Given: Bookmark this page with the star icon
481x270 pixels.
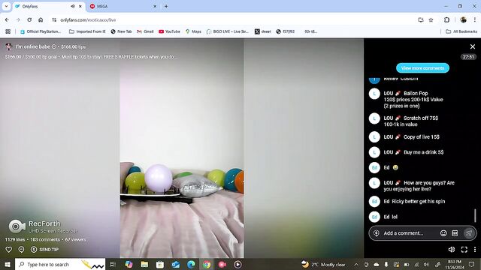Looking at the screenshot, I should pyautogui.click(x=431, y=20).
